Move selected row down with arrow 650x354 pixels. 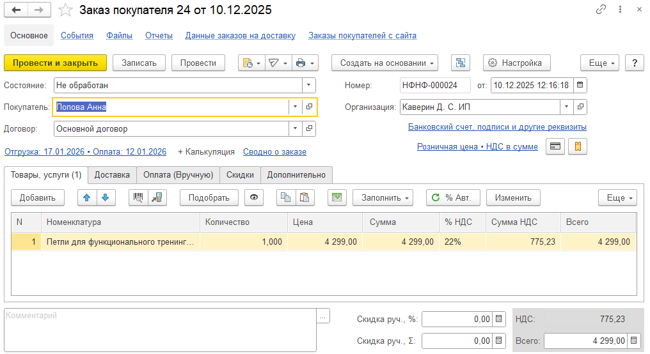click(105, 197)
